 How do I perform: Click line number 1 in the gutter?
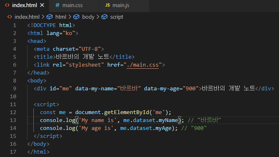coord(15,25)
